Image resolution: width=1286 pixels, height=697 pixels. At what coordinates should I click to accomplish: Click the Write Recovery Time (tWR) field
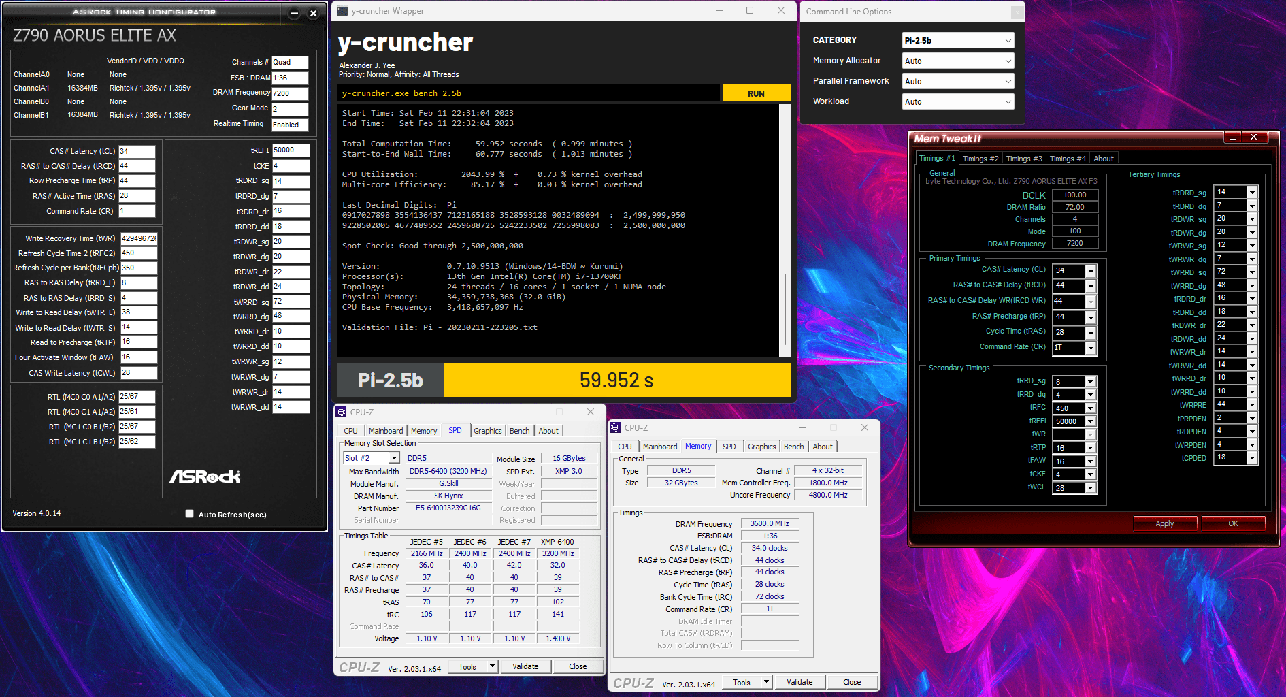tap(139, 238)
